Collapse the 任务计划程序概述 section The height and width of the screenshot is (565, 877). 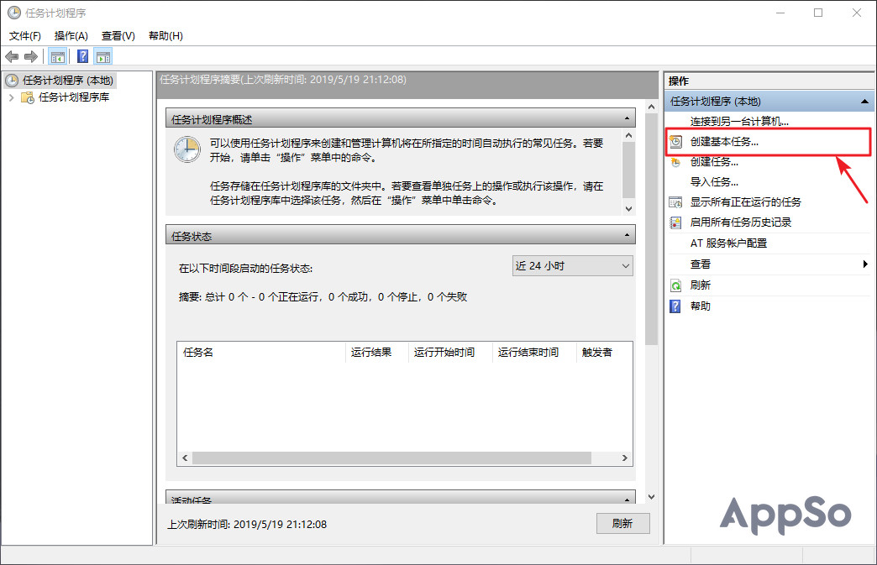click(627, 118)
